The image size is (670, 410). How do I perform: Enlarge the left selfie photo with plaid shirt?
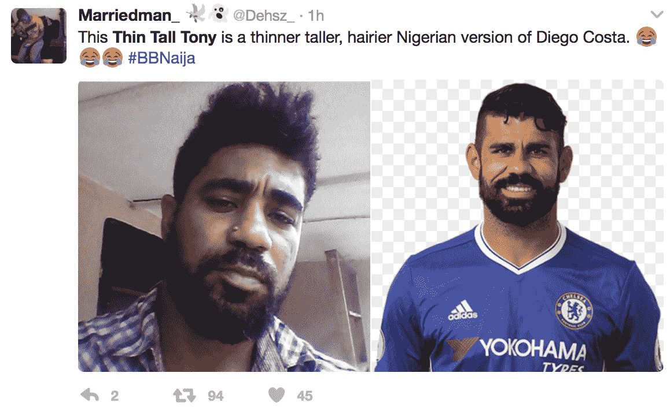(224, 226)
